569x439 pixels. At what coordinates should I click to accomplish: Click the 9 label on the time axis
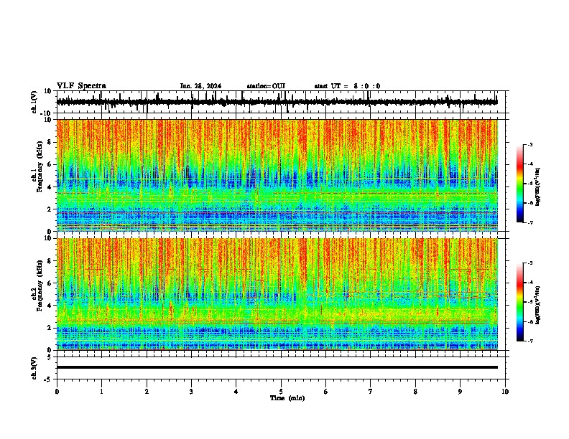click(x=460, y=392)
